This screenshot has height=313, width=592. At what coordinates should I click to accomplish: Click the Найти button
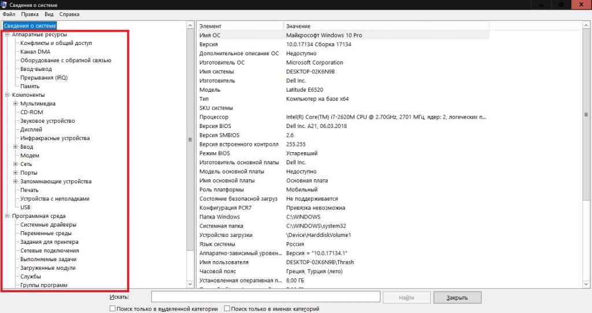click(x=406, y=297)
